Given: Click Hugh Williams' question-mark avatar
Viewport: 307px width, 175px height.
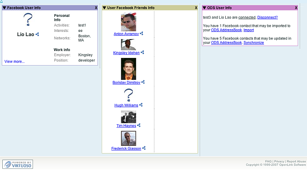Looking at the screenshot, I should tap(129, 95).
